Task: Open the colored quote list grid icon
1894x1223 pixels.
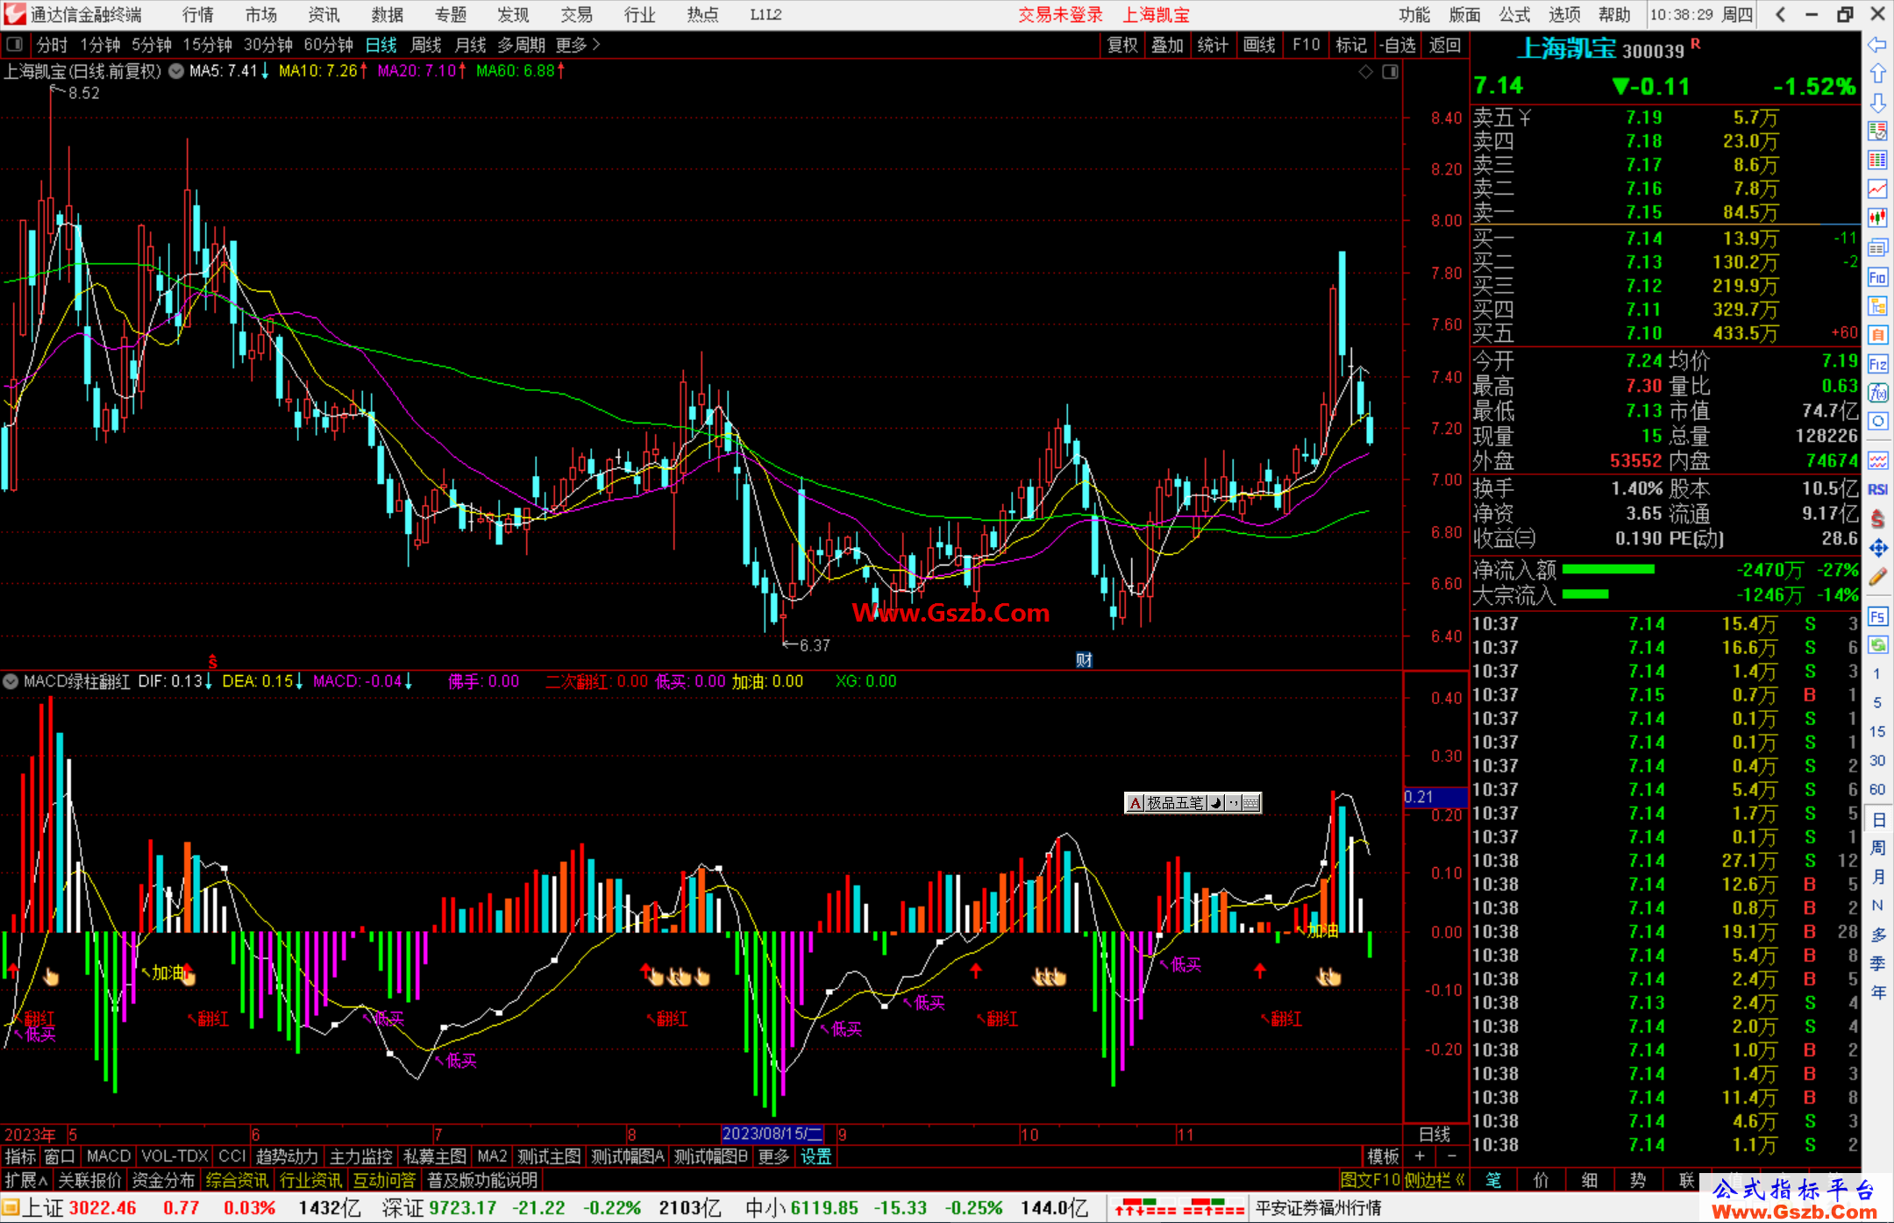Action: click(1877, 160)
